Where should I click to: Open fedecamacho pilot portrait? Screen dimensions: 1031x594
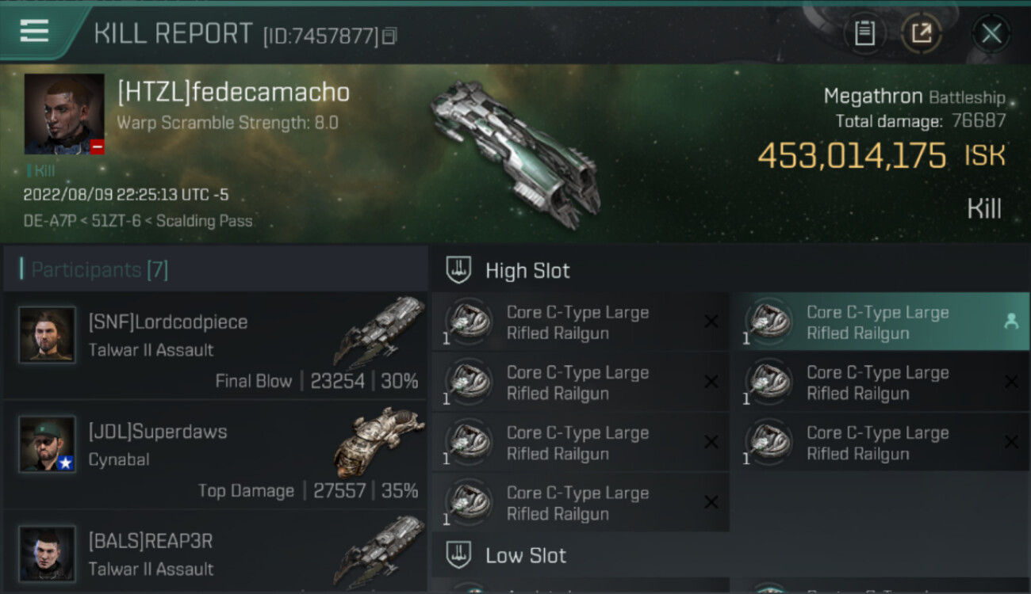click(x=64, y=114)
